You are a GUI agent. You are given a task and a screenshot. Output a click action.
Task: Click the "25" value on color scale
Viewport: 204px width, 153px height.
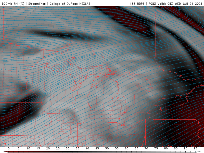point(58,148)
